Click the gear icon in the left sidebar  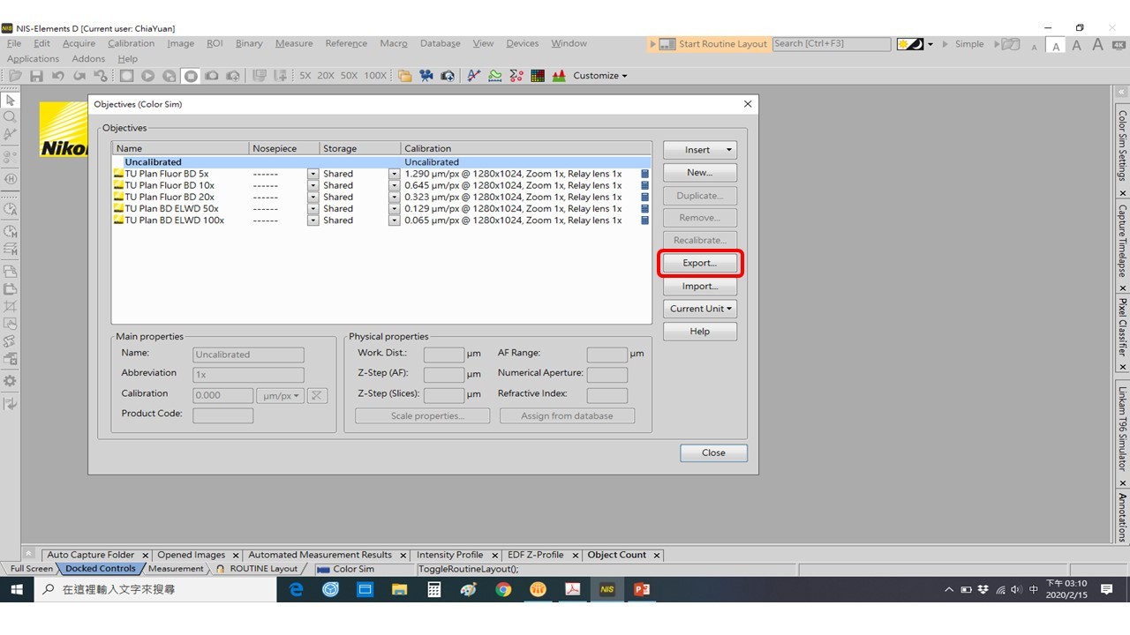pyautogui.click(x=11, y=381)
